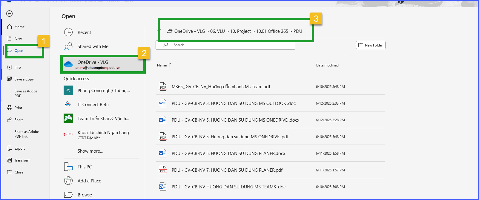
Task: Click the Recent label in Open locations
Action: (84, 32)
